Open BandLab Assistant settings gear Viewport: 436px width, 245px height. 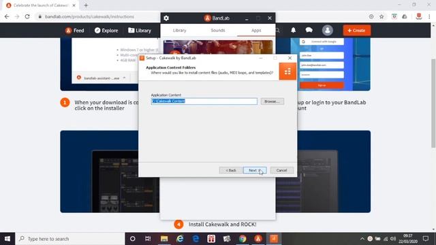[166, 18]
